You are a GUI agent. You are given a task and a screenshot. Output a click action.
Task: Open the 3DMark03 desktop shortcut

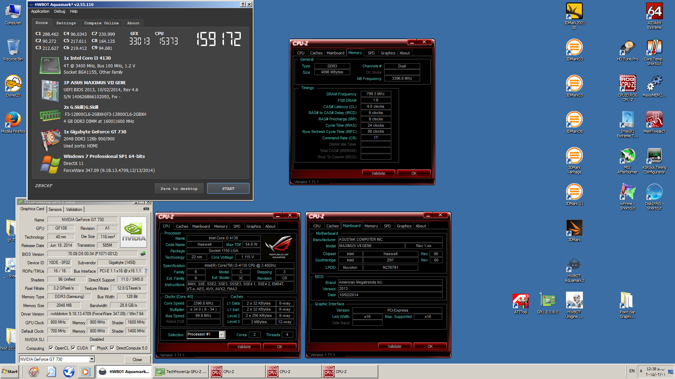pyautogui.click(x=574, y=50)
